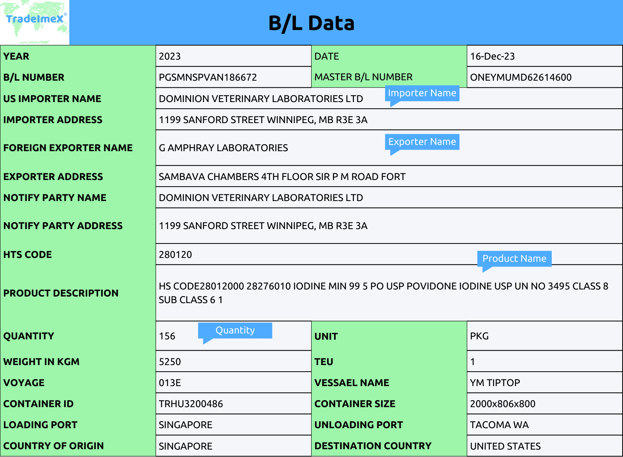Select the date 16-Dec-23
623x457 pixels.
click(x=492, y=56)
